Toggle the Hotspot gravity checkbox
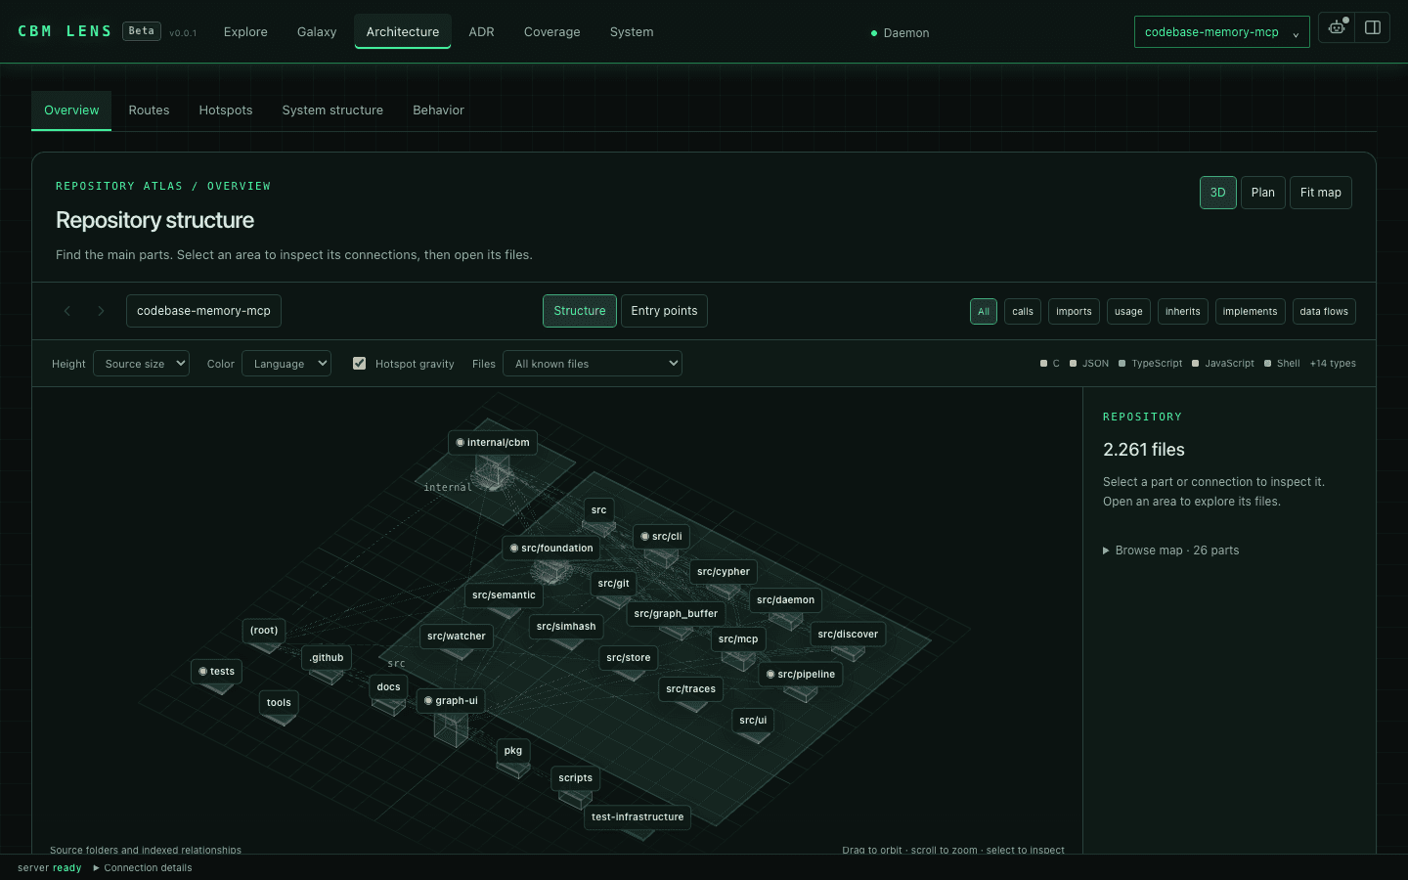The width and height of the screenshot is (1408, 880). 360,364
